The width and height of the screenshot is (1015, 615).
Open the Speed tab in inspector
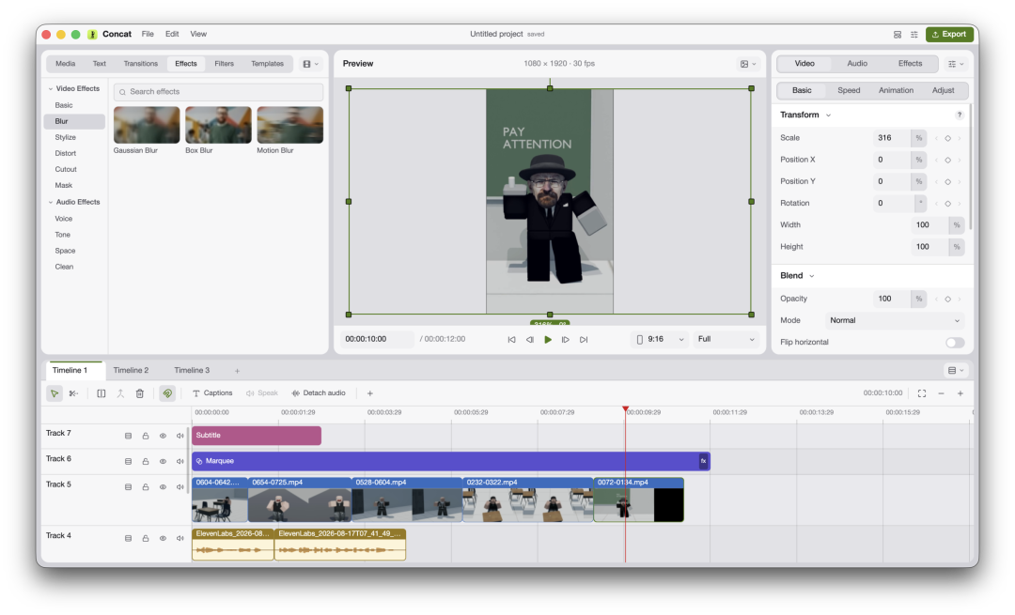(x=849, y=90)
